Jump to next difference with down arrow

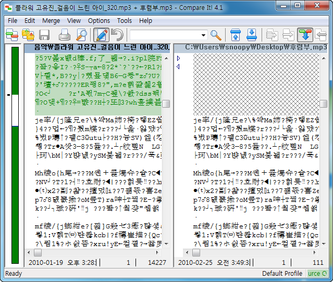pos(252,35)
